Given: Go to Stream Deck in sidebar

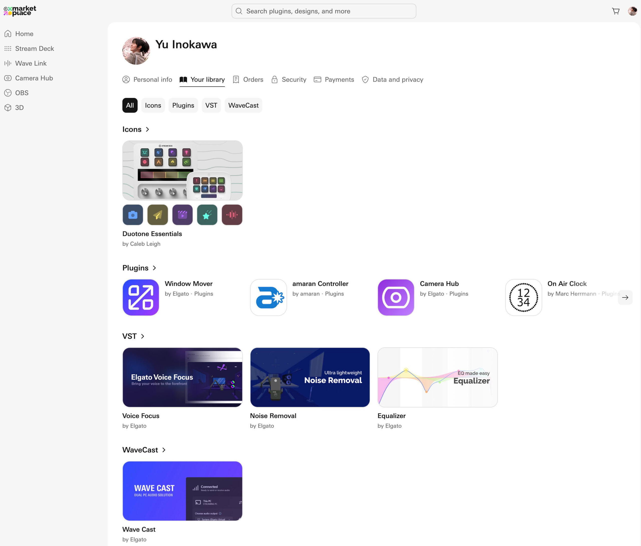Looking at the screenshot, I should click(34, 49).
